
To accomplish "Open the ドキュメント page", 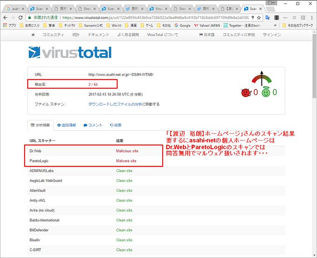I will [99, 35].
